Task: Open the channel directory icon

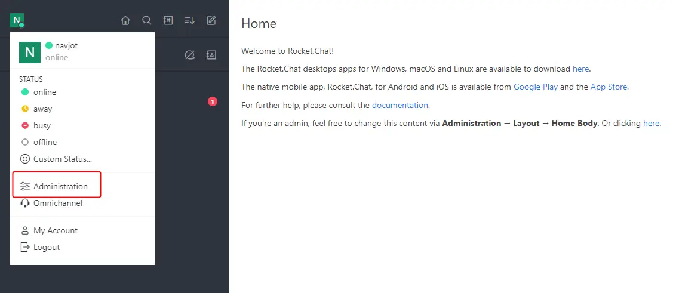Action: click(x=168, y=20)
